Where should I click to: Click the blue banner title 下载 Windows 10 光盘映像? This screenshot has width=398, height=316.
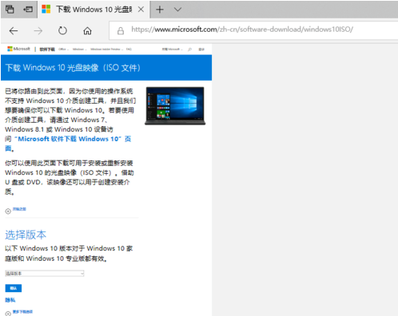point(73,68)
